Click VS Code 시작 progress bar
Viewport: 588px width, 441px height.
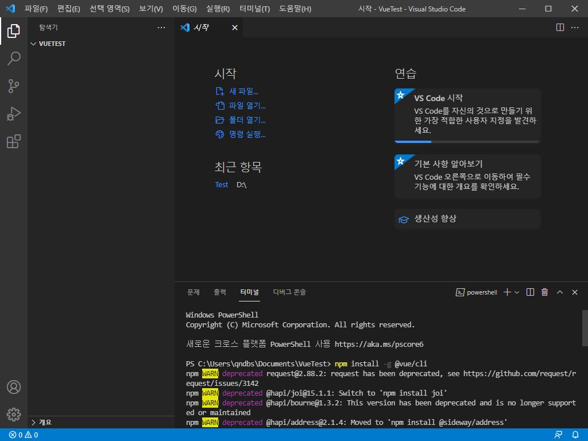[467, 142]
